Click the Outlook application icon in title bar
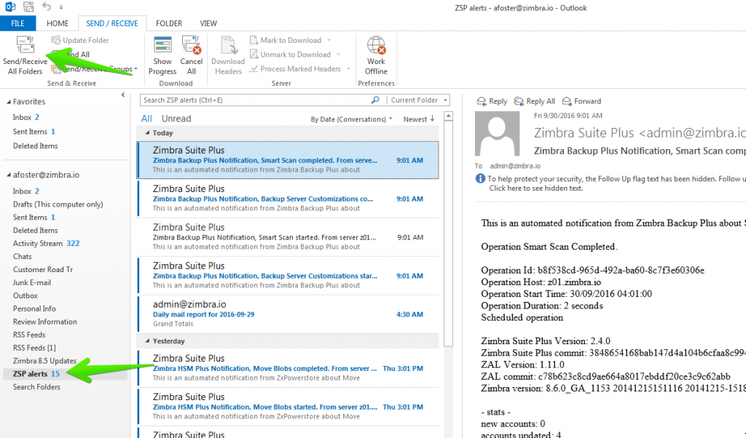The width and height of the screenshot is (746, 438). coord(10,7)
